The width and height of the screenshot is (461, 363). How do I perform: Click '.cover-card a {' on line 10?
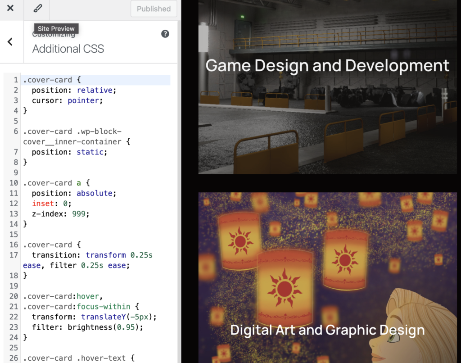(x=56, y=183)
